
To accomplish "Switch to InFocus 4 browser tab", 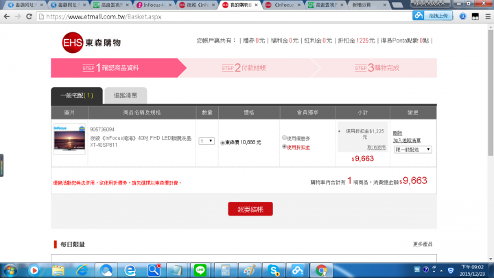I will point(154,5).
